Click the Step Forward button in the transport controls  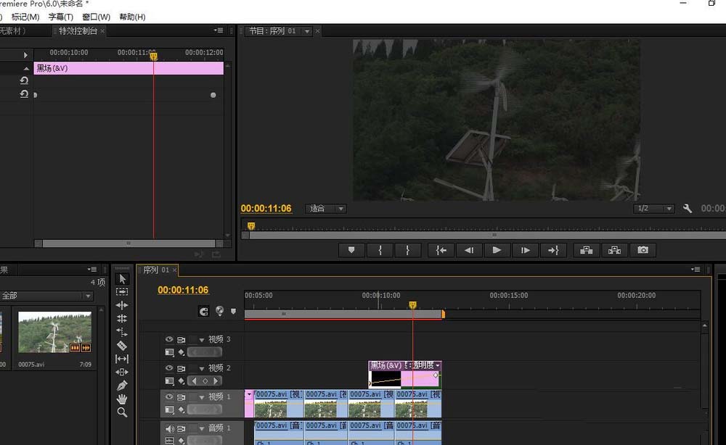point(524,250)
